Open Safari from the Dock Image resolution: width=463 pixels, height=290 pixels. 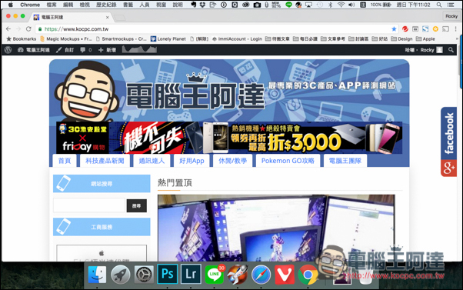click(x=261, y=275)
